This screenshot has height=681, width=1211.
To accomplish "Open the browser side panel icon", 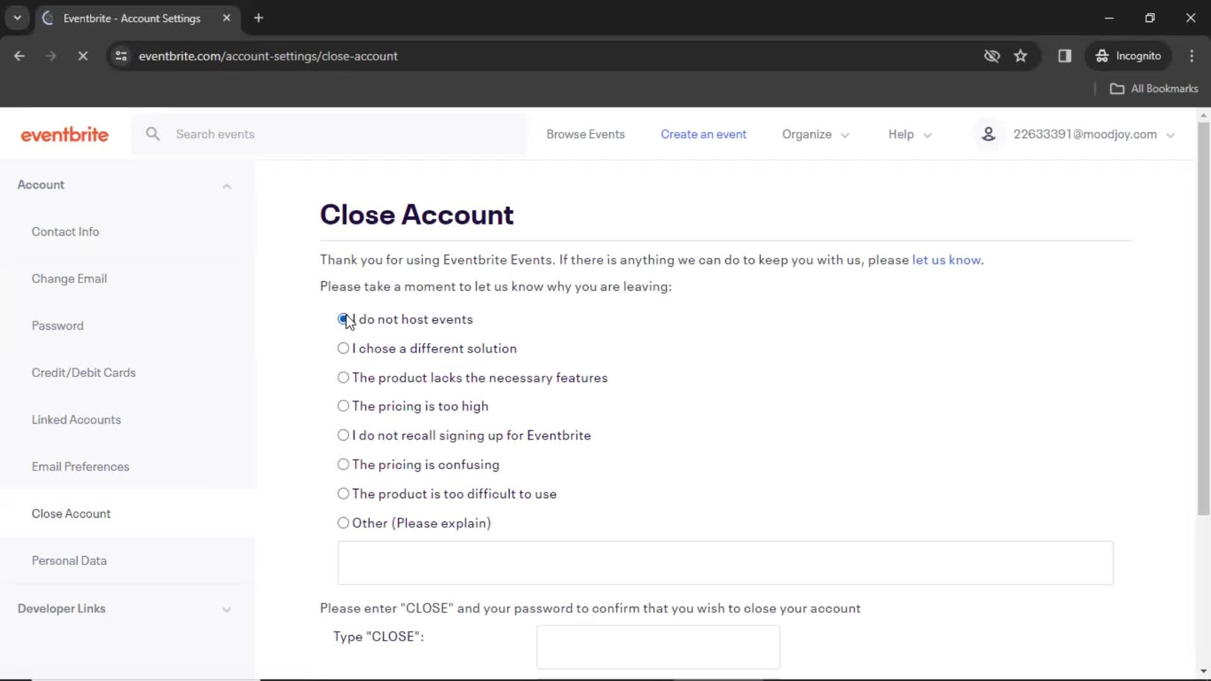I will point(1065,55).
